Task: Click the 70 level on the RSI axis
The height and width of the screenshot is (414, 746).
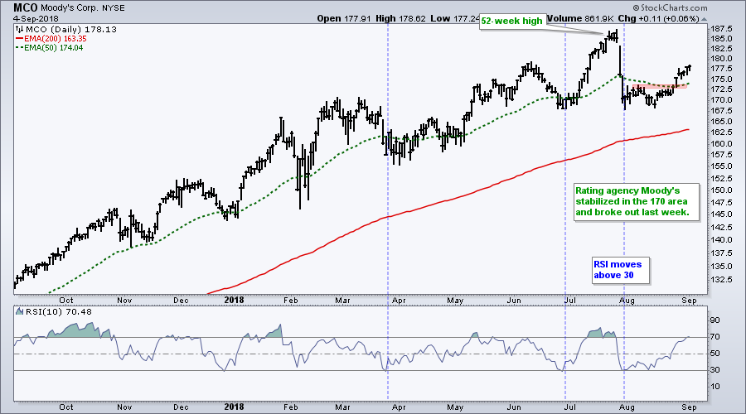Action: tap(715, 337)
